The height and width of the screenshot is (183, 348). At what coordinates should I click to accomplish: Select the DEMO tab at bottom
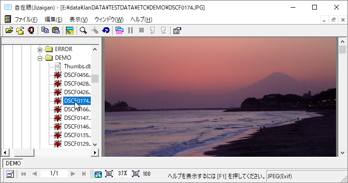13,163
